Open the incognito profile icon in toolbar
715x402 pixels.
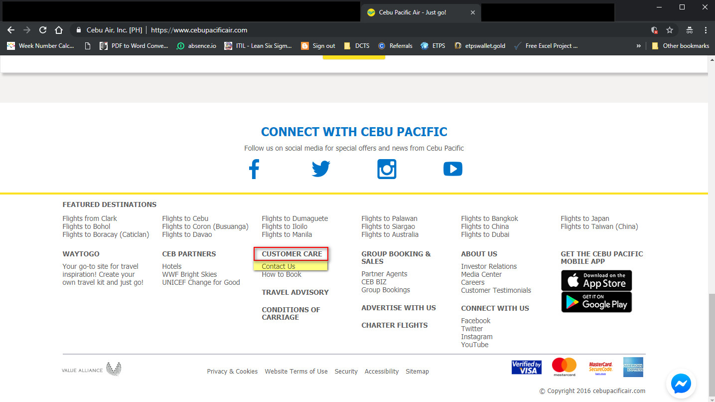pyautogui.click(x=690, y=30)
